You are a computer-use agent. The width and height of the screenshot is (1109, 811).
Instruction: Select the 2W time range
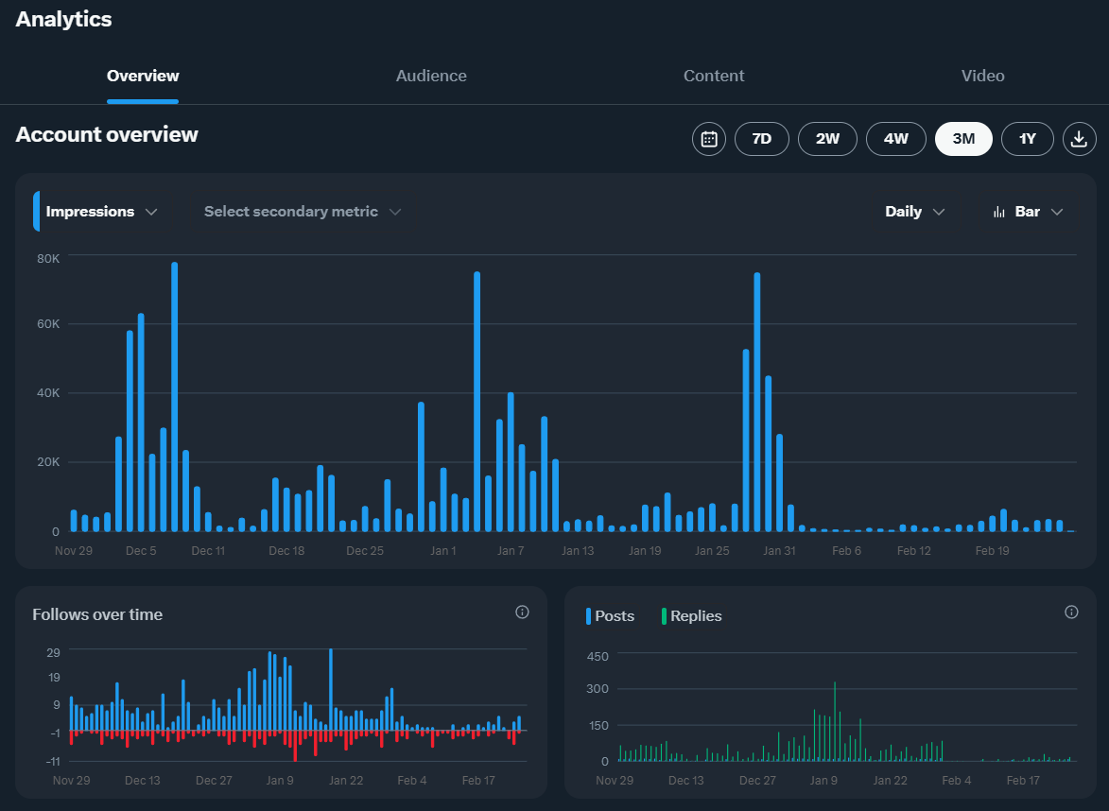tap(827, 139)
